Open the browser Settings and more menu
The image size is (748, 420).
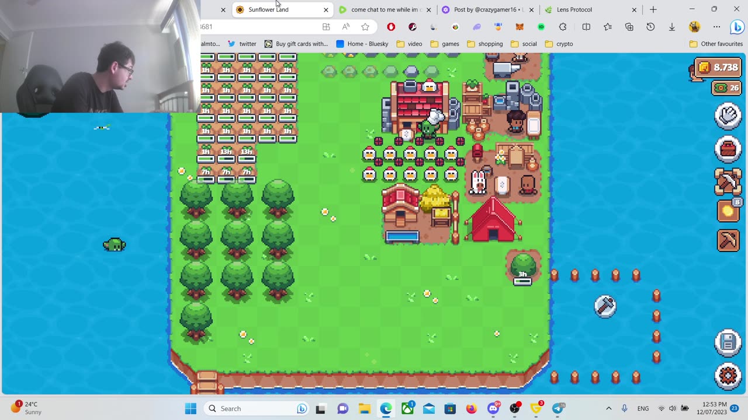point(715,27)
